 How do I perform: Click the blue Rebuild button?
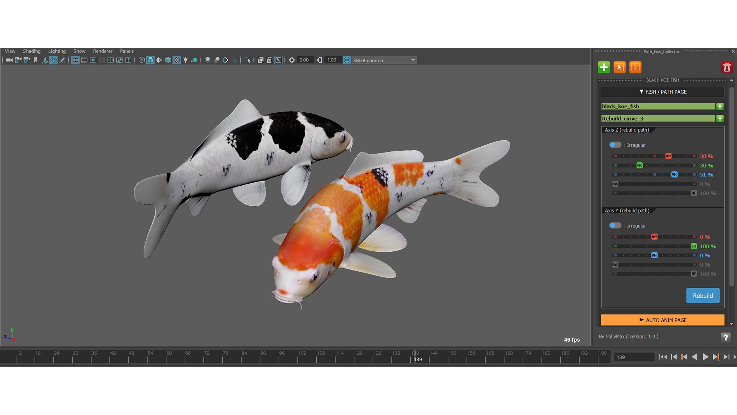pyautogui.click(x=703, y=295)
